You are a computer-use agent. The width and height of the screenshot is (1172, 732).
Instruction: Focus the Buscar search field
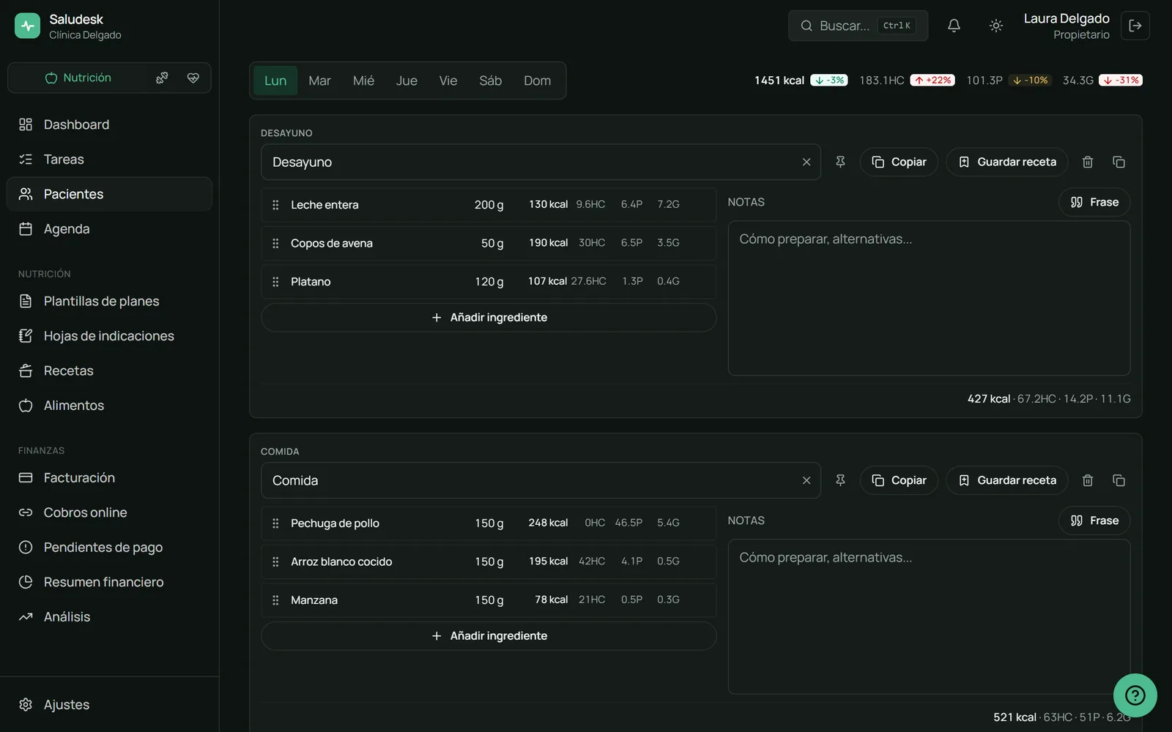(858, 26)
